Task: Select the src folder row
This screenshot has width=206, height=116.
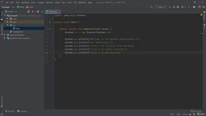Action: click(x=24, y=25)
